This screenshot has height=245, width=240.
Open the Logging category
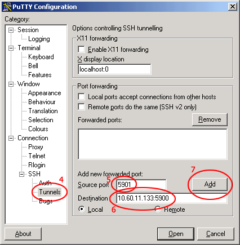pyautogui.click(x=39, y=39)
